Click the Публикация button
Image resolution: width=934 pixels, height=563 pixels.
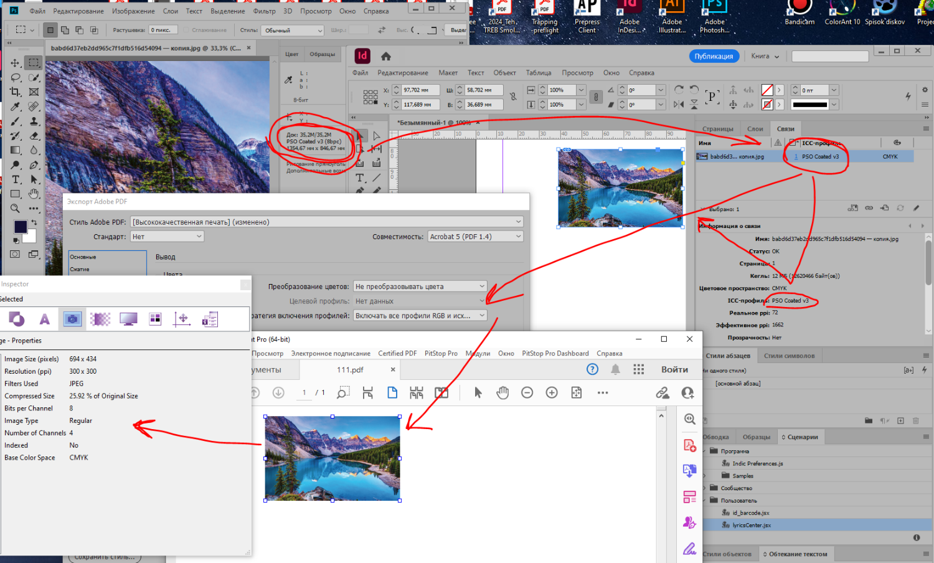point(714,57)
